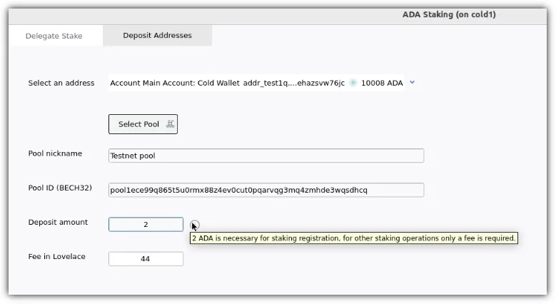The height and width of the screenshot is (304, 556).
Task: Click the Select Pool button
Action: (x=143, y=124)
